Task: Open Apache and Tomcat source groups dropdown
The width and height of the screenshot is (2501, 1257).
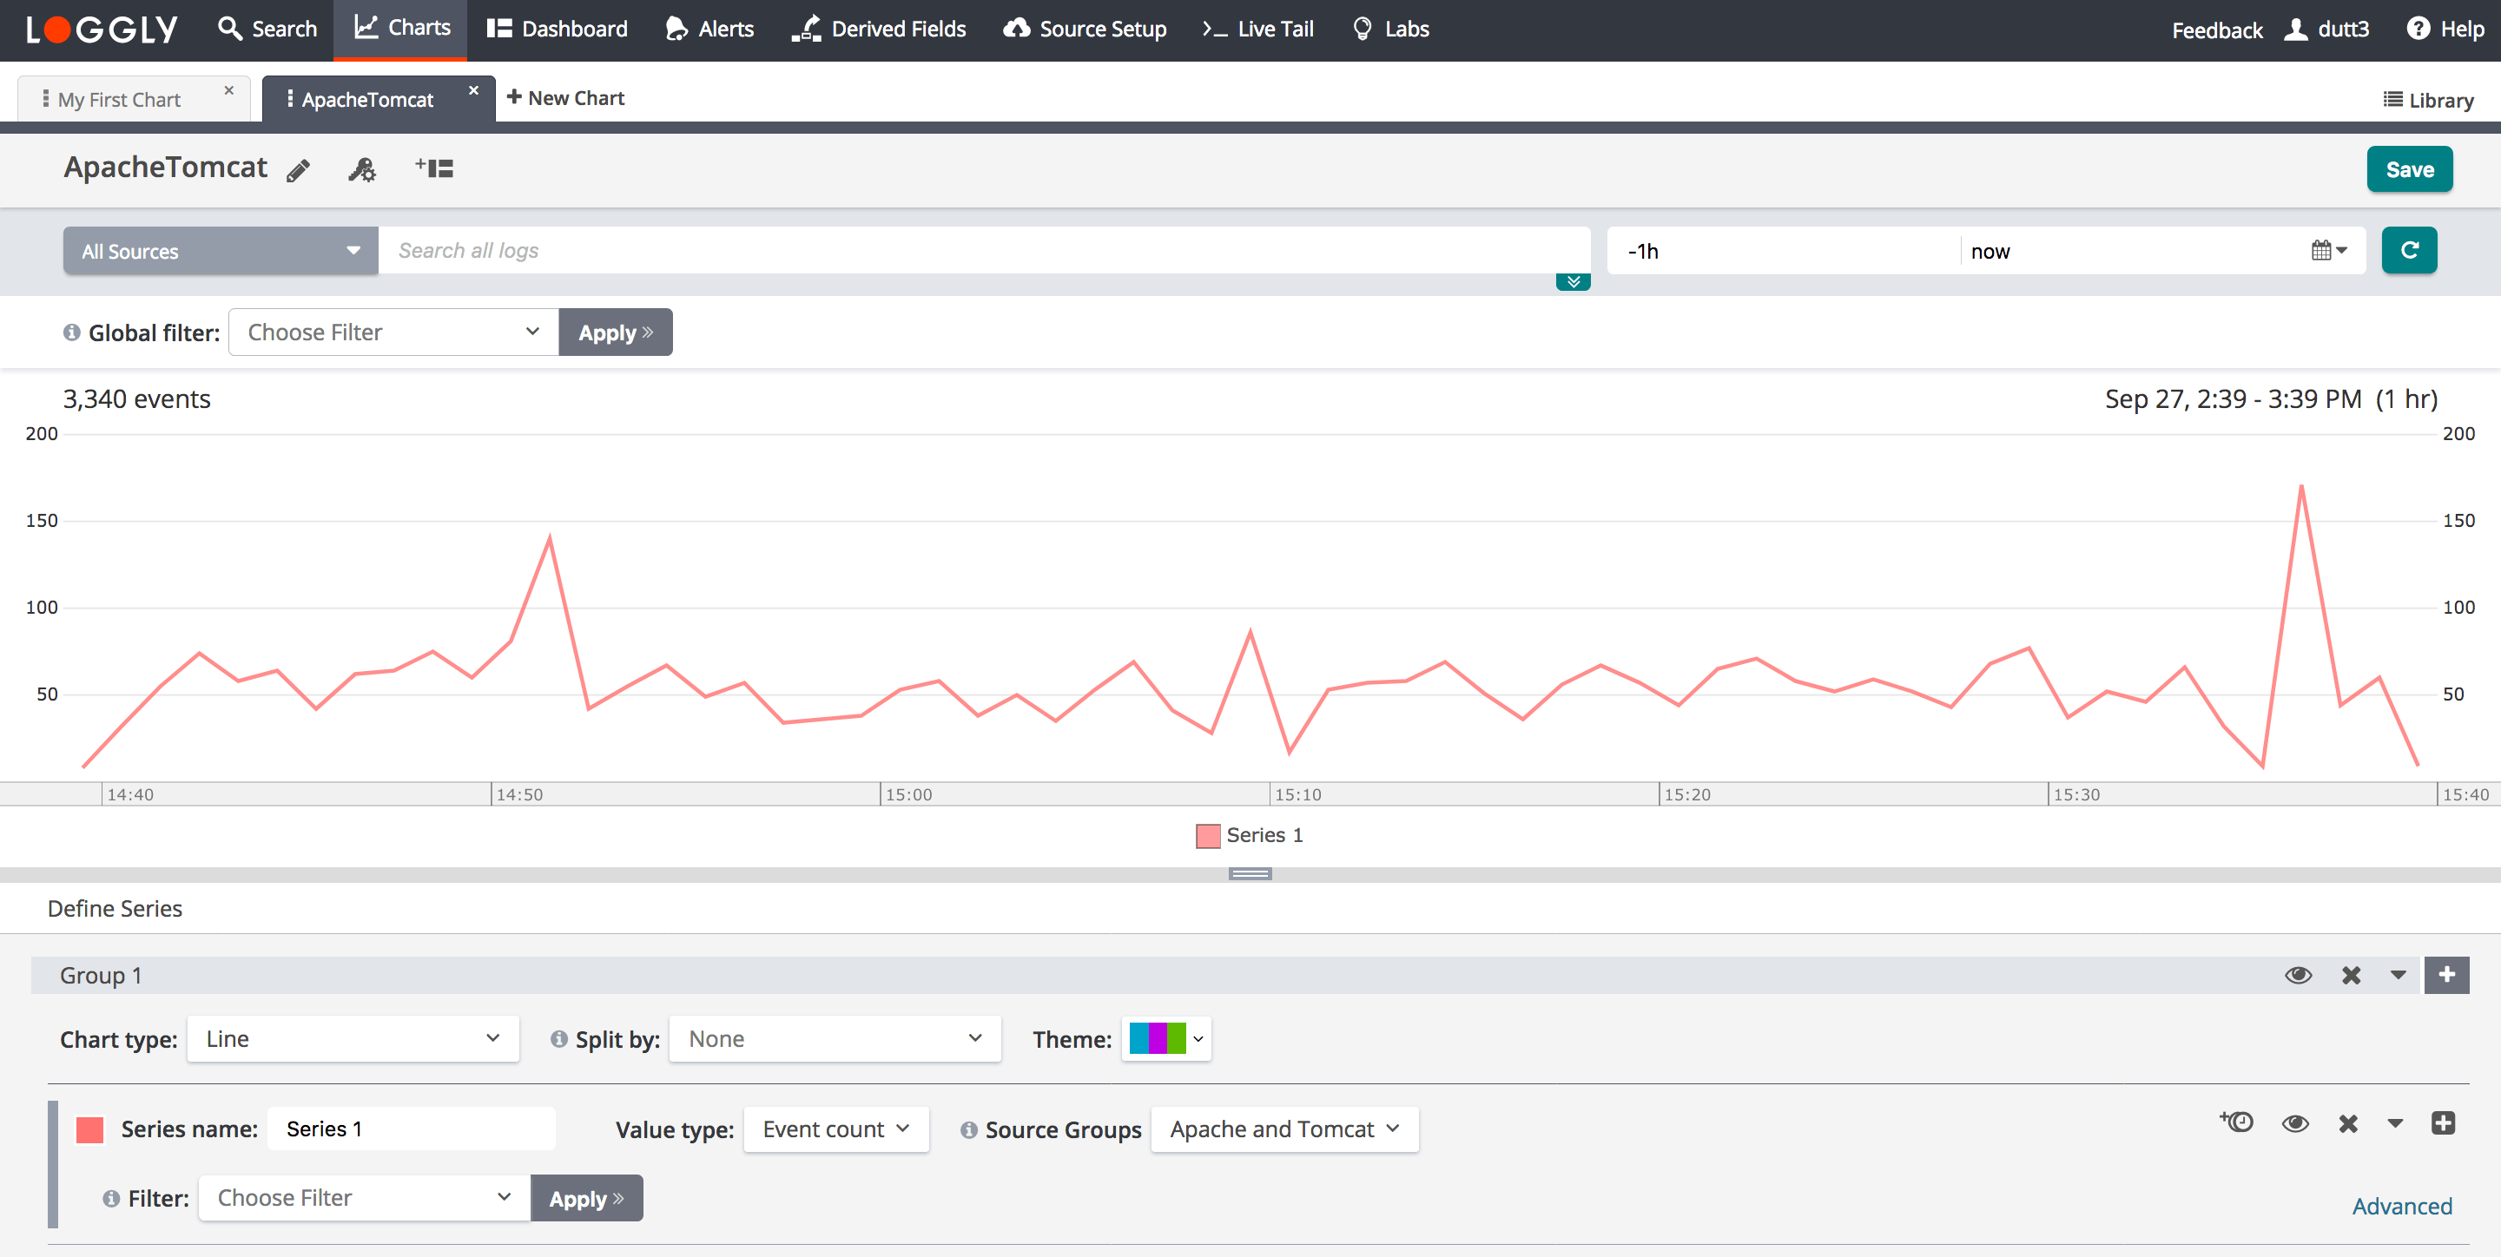Action: [1283, 1129]
